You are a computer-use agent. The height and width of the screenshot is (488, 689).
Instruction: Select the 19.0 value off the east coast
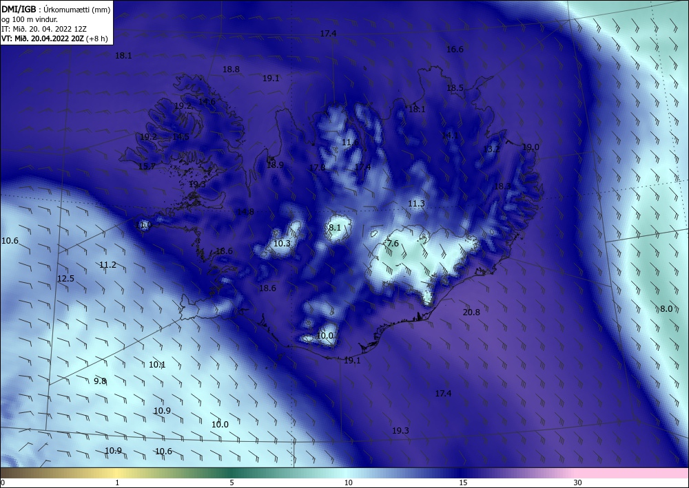coord(531,147)
